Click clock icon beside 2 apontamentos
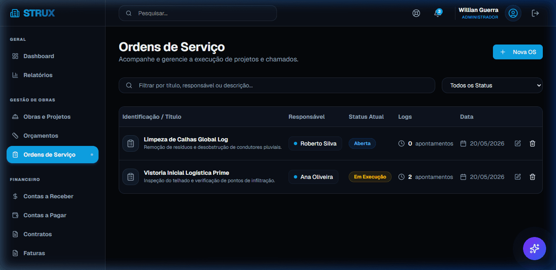The height and width of the screenshot is (270, 556). point(401,177)
